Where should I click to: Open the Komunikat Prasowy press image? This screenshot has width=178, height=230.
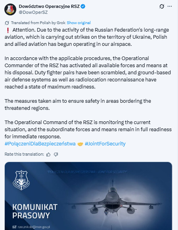pos(88,196)
